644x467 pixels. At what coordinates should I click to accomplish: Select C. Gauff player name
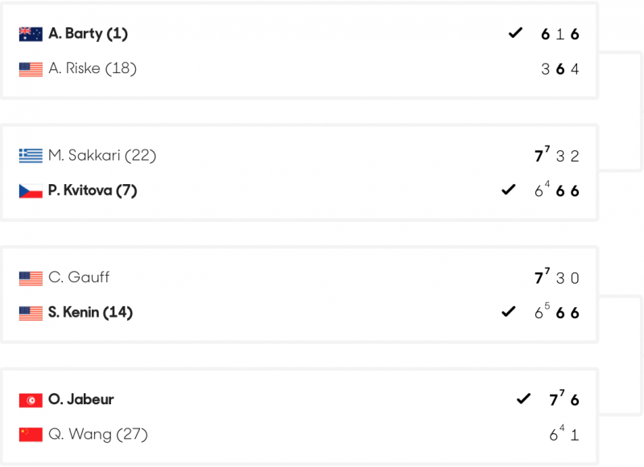(79, 277)
